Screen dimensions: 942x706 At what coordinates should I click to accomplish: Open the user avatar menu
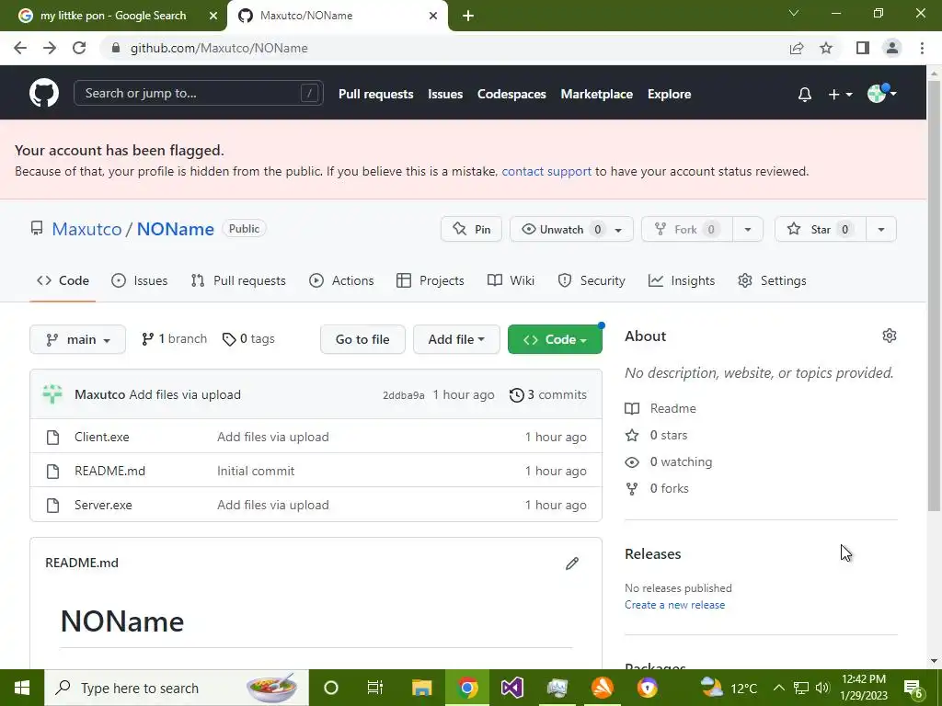(881, 94)
